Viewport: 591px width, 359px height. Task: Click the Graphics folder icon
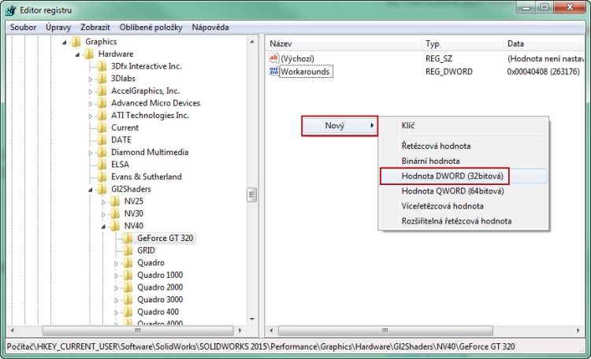coord(76,42)
